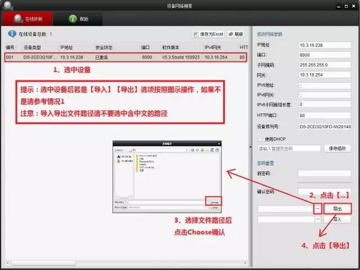
Task: Click the 刷新 refresh button
Action: pyautogui.click(x=236, y=34)
